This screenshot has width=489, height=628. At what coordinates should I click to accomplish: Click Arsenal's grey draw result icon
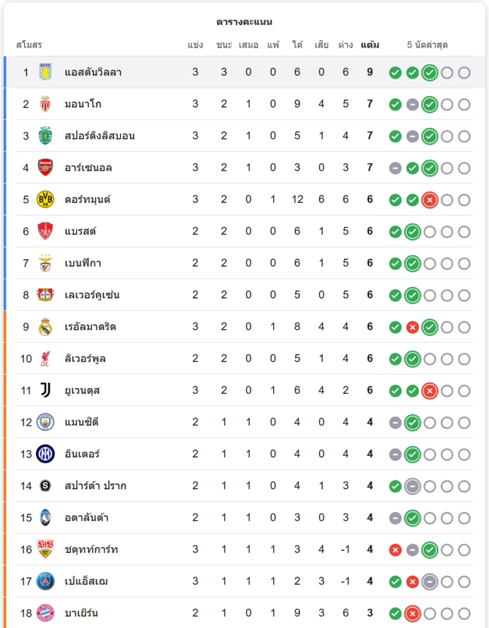tap(395, 168)
